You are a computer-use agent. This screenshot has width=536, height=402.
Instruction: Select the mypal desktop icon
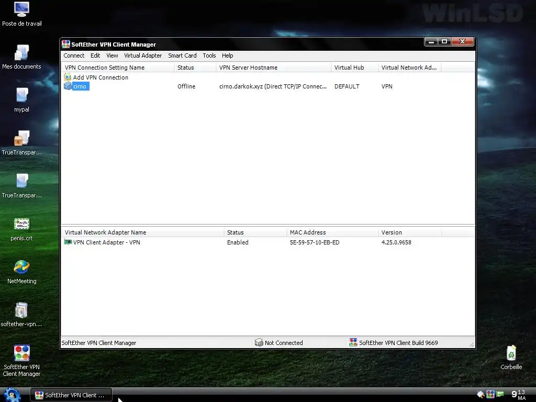(x=21, y=95)
